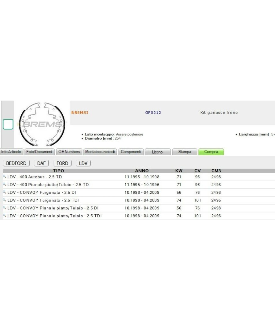Open the OE Numbers tab
Screen dimensions: 275x321
pyautogui.click(x=69, y=152)
